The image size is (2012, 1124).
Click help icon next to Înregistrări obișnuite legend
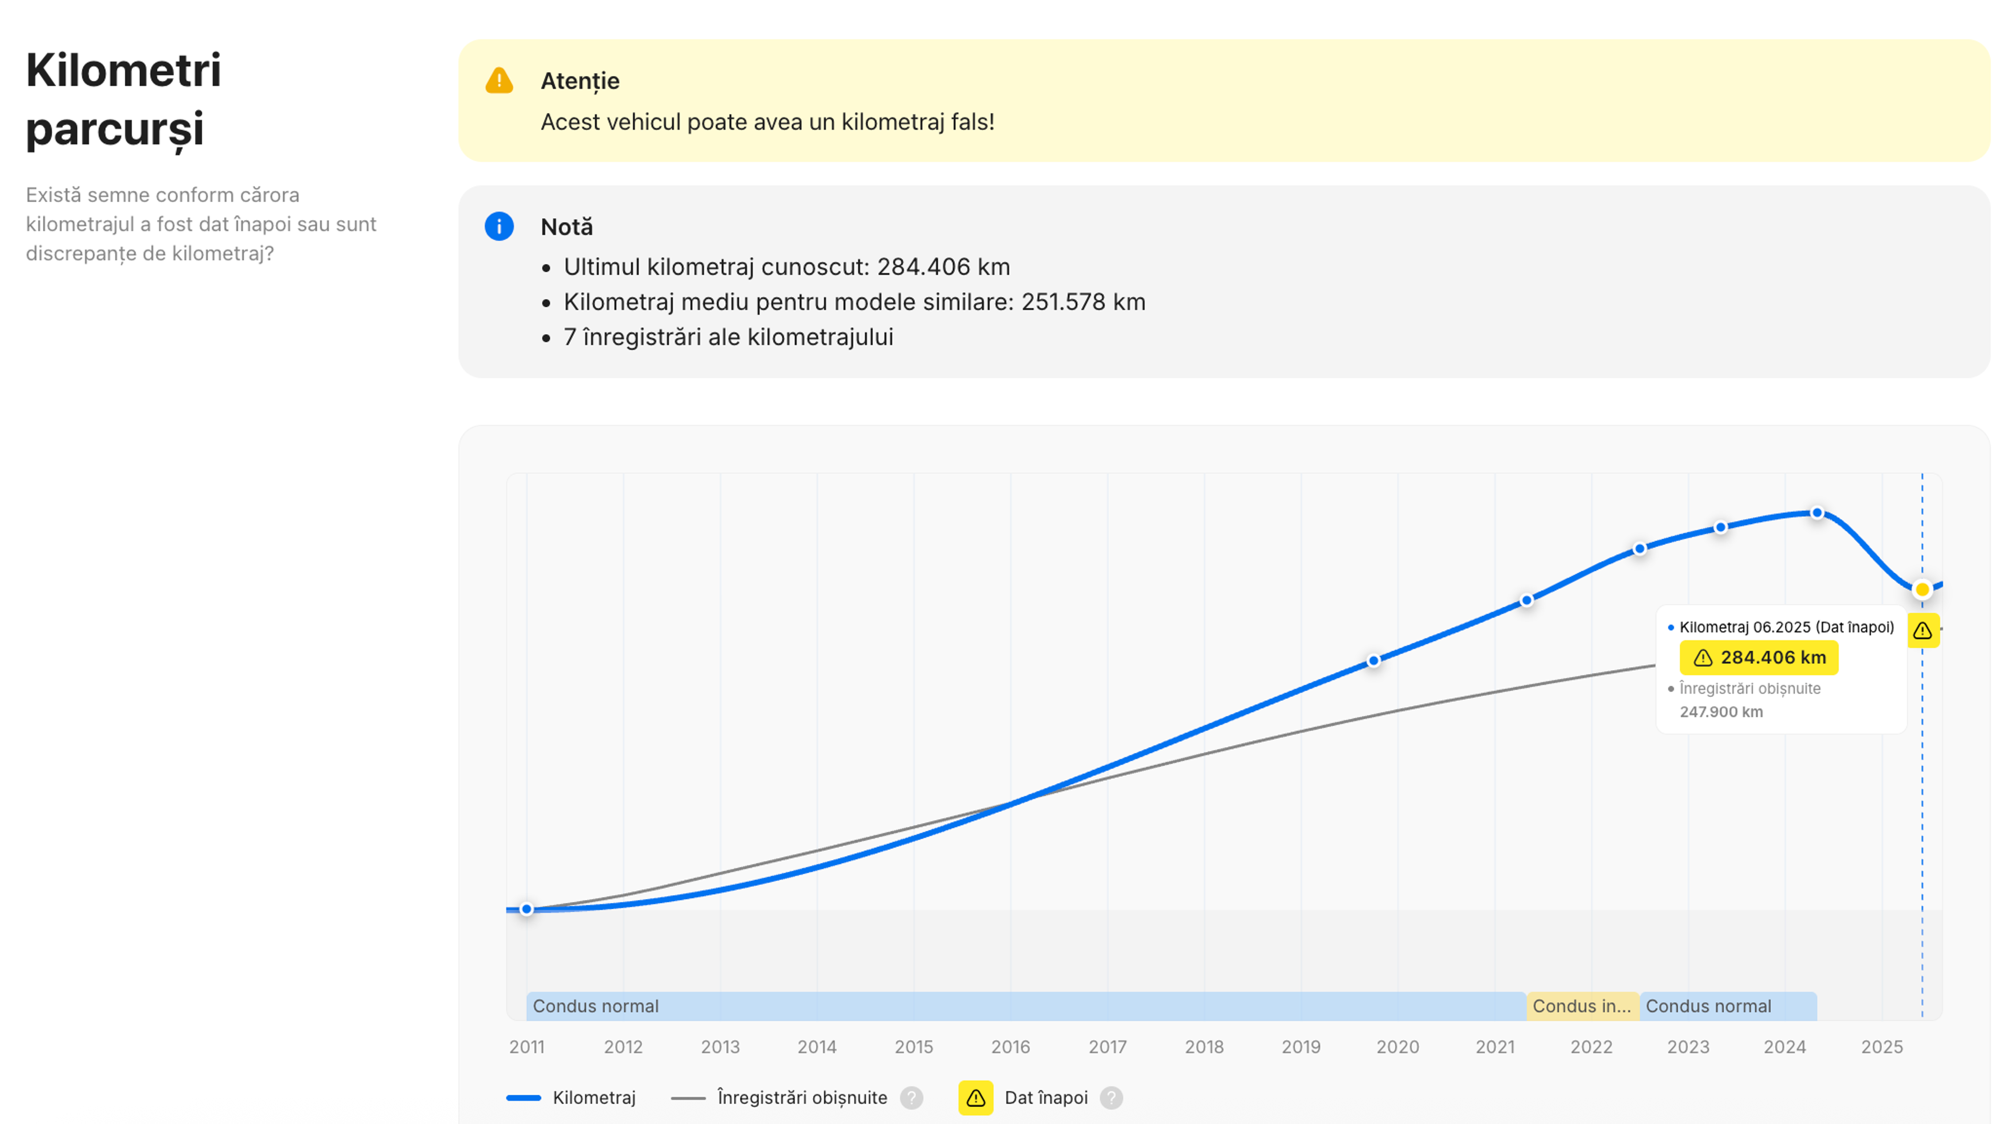point(911,1097)
